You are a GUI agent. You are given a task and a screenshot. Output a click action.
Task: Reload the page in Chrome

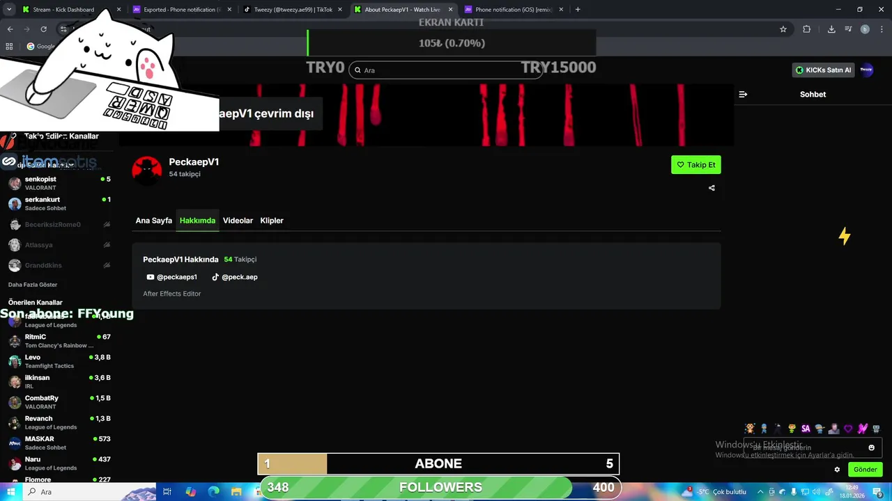click(43, 29)
